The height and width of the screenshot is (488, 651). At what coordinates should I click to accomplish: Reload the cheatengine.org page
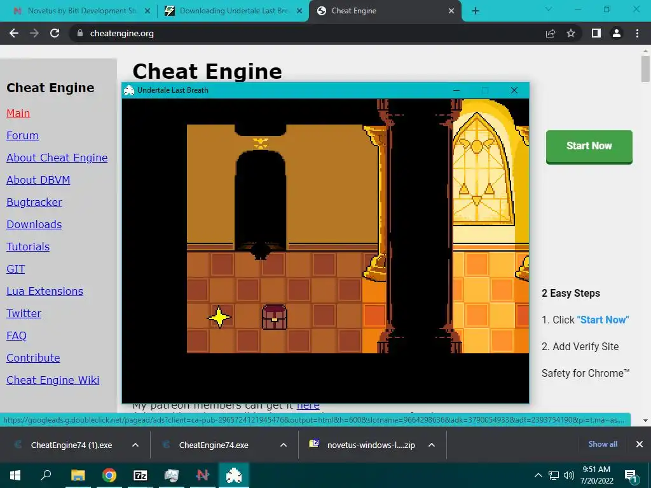(55, 33)
